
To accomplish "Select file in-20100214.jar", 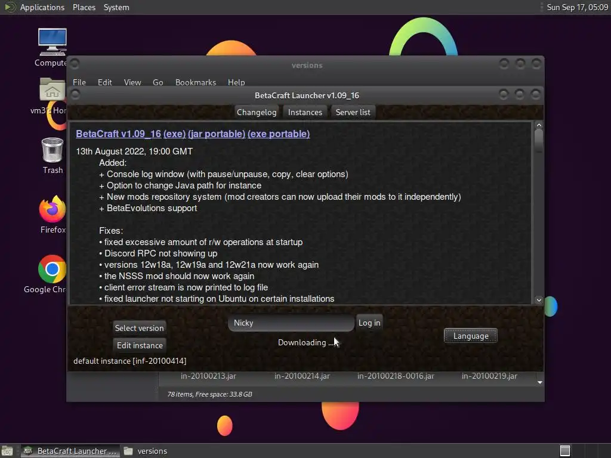I will [302, 376].
